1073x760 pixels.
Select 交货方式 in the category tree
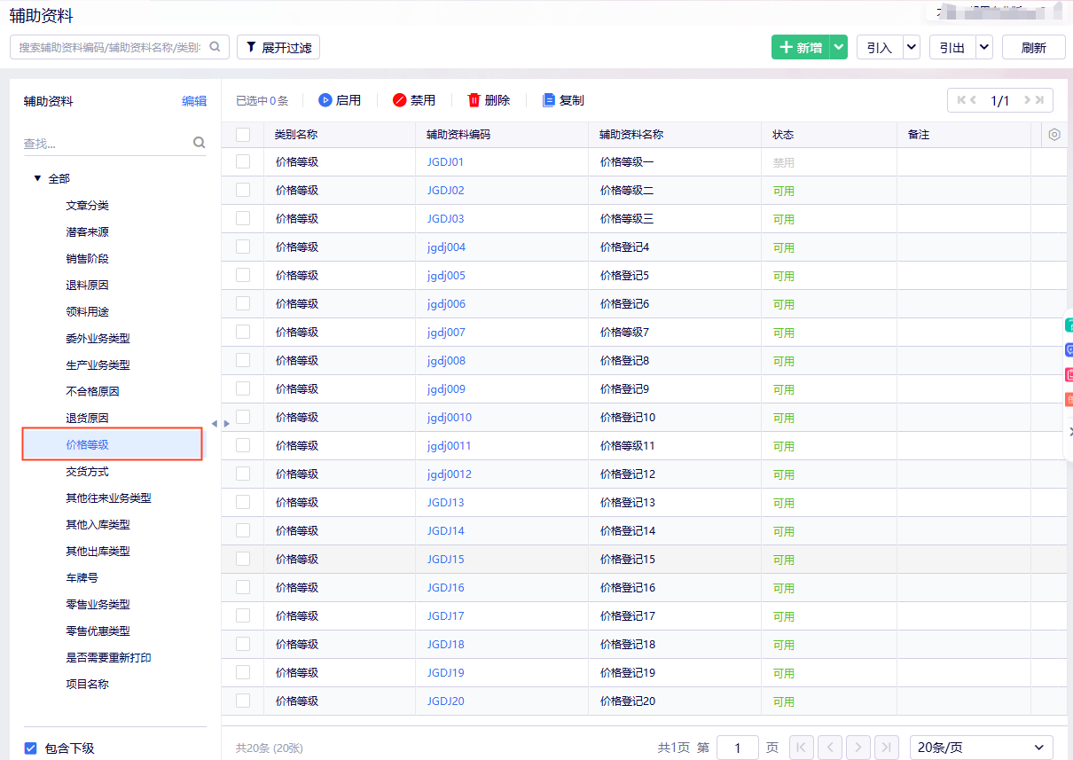(x=87, y=471)
